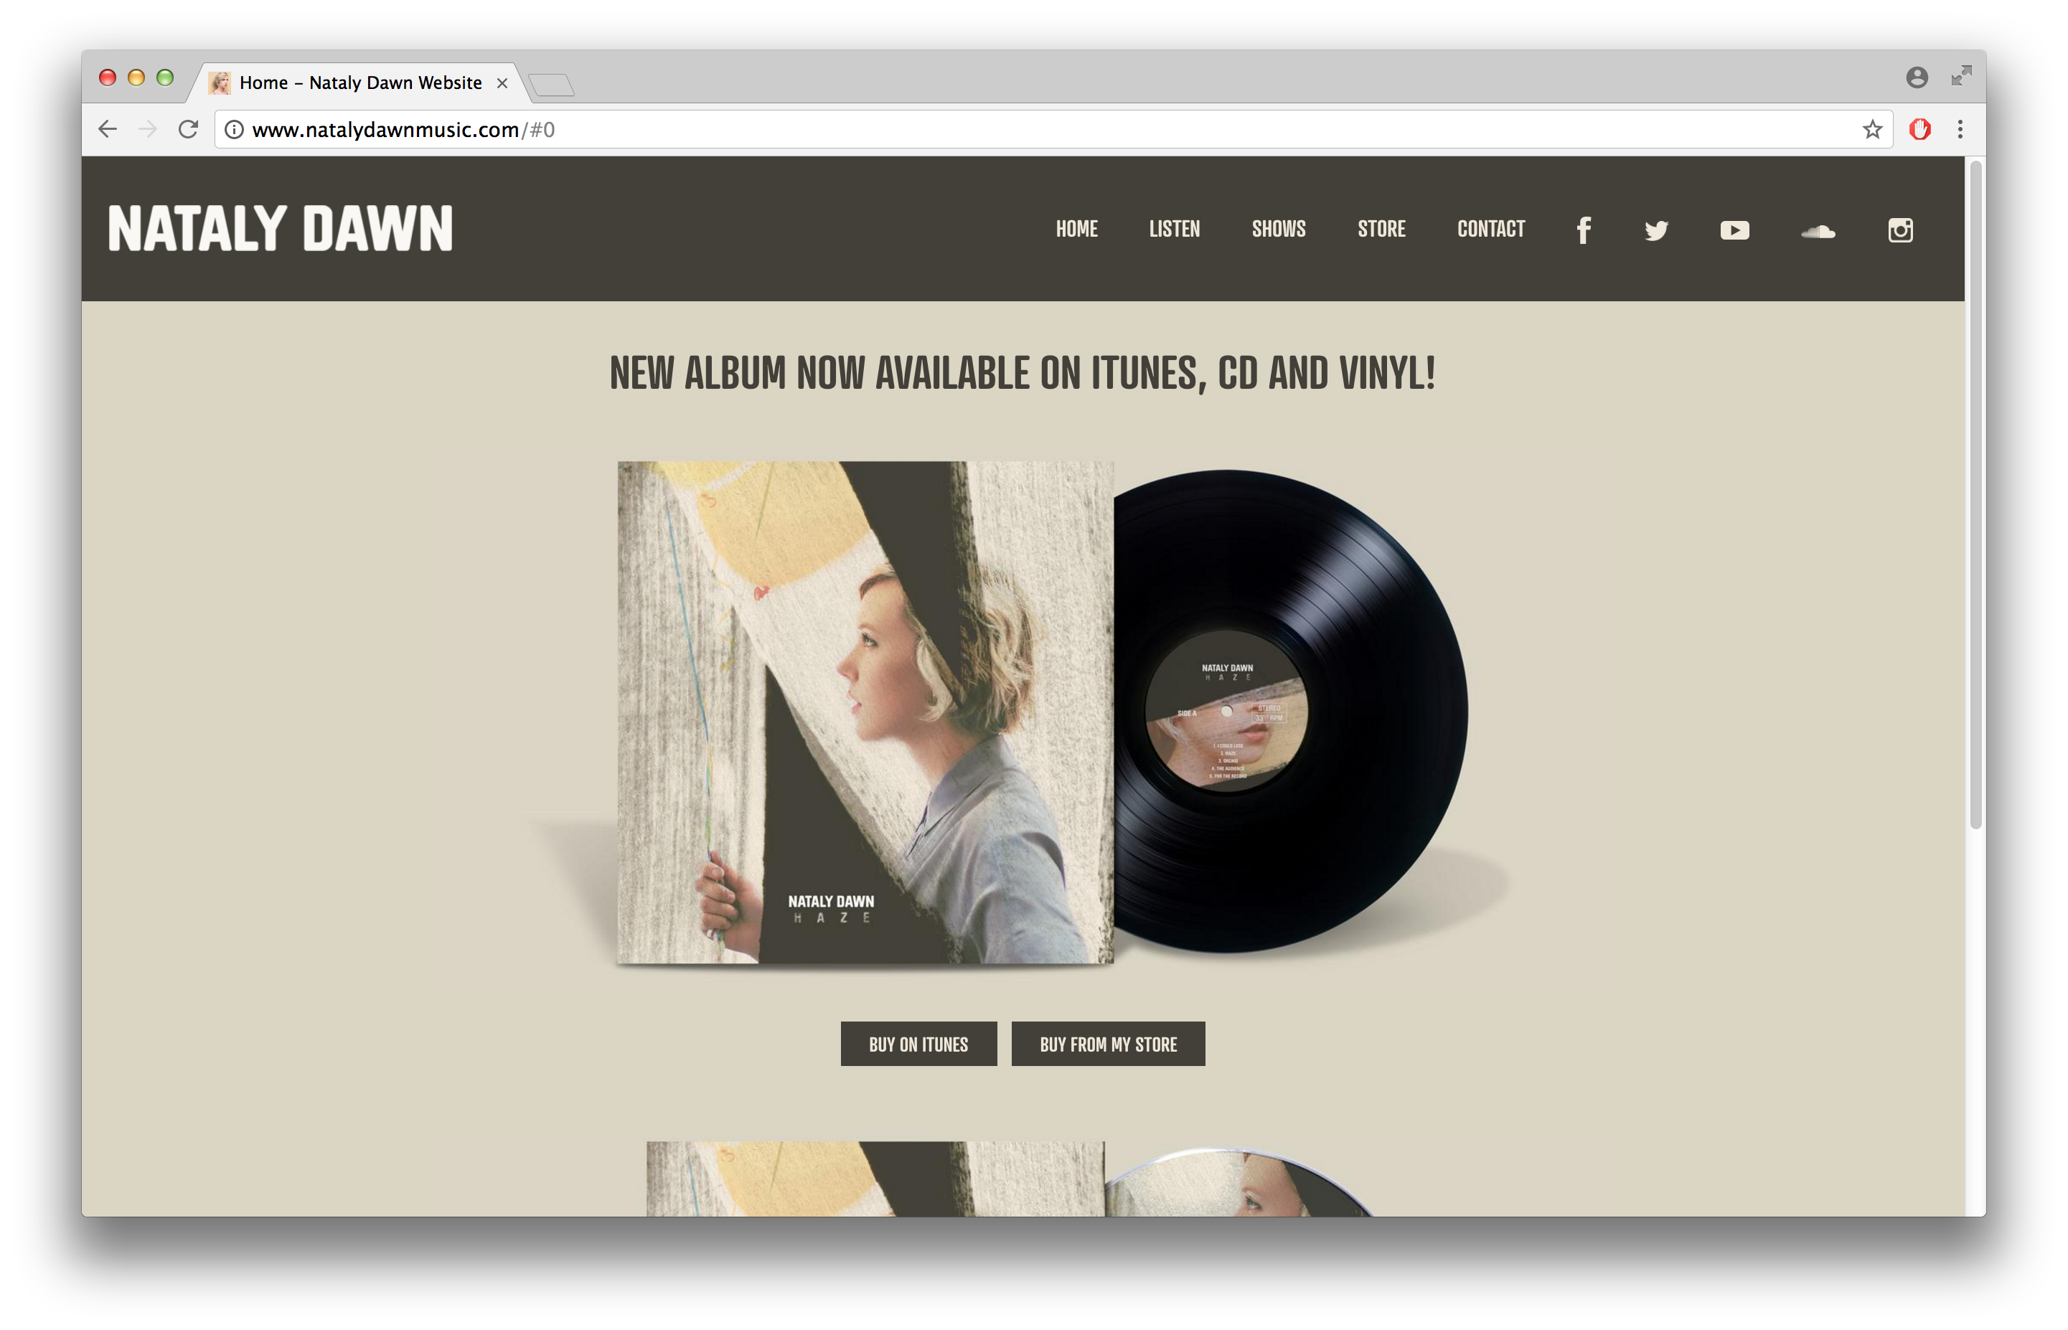
Task: Click the red ad blocker extension icon
Action: 1919,130
